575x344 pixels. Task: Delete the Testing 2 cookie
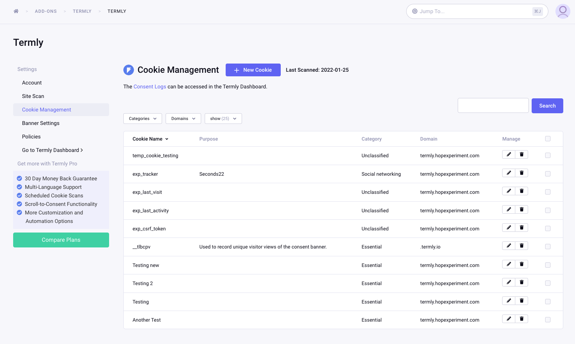(522, 282)
